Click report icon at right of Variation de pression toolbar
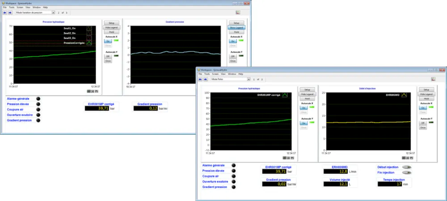This screenshot has width=447, height=201. click(x=238, y=12)
